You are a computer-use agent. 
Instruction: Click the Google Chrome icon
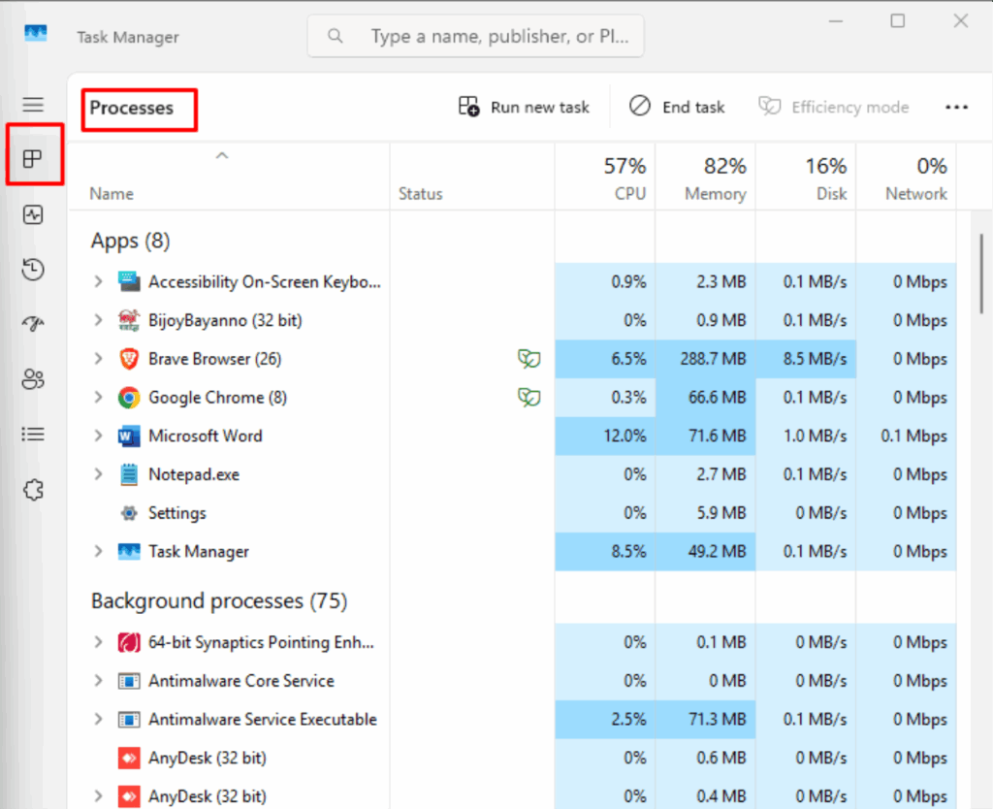point(129,397)
